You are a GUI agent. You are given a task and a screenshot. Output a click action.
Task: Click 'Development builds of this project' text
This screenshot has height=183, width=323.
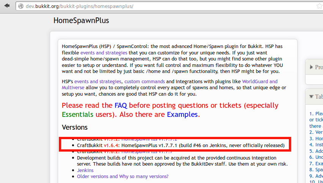click(112, 158)
